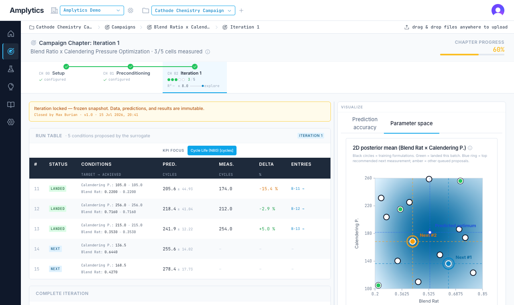
Task: Click the organization building icon
Action: pyautogui.click(x=54, y=10)
